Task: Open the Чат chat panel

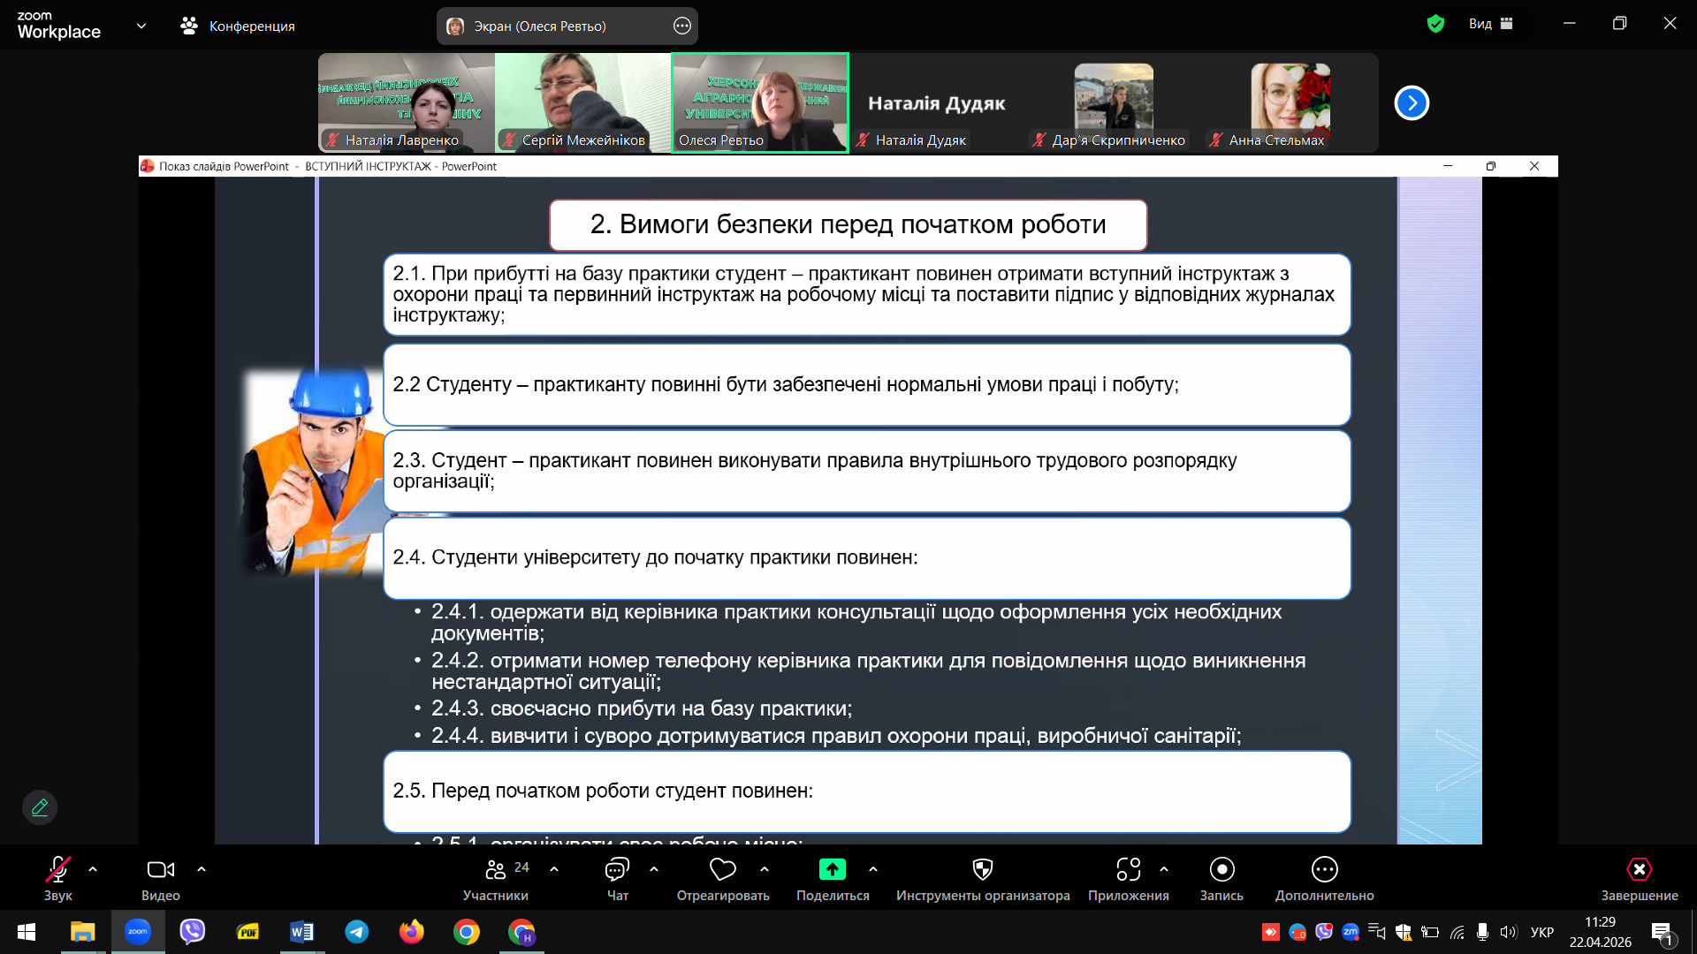Action: 617,871
